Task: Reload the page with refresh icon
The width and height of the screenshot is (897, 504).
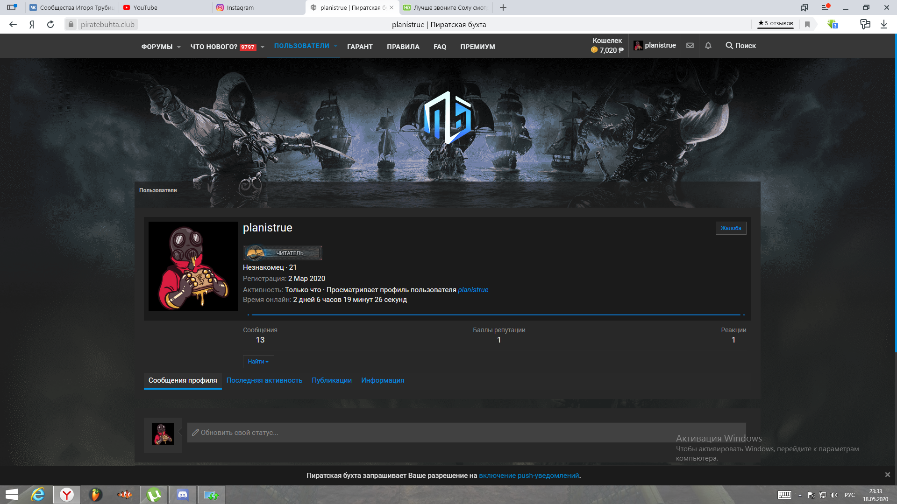Action: coord(50,24)
